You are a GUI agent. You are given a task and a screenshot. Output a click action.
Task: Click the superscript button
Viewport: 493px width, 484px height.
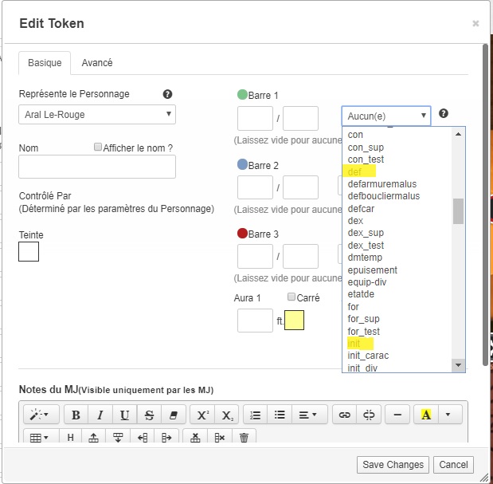tap(203, 415)
